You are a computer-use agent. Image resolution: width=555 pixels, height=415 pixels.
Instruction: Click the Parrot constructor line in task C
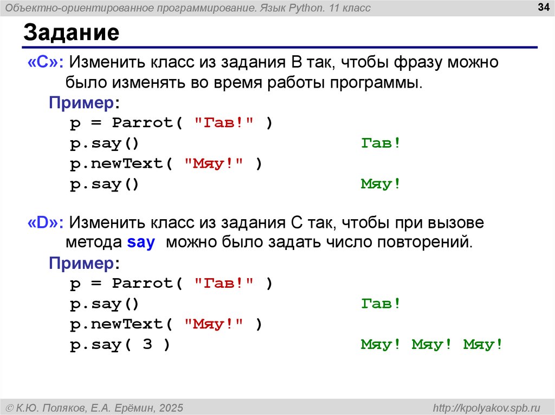(171, 123)
